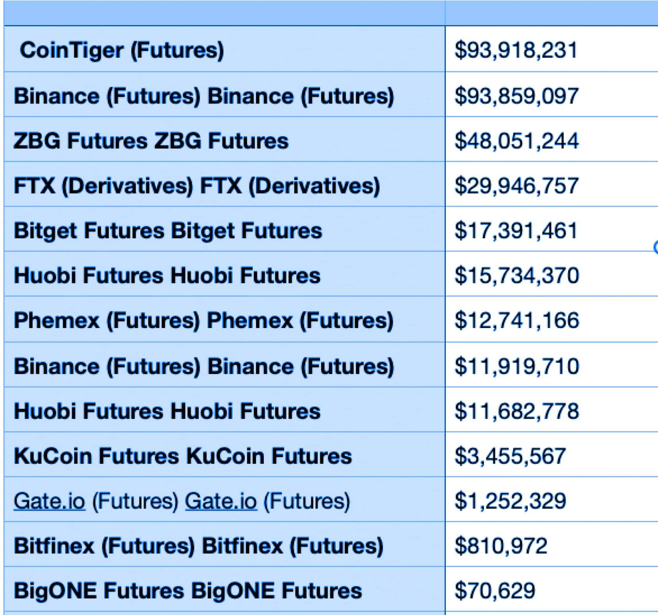Select the $70,629 BigONE value cell
The width and height of the screenshot is (658, 615).
495,591
